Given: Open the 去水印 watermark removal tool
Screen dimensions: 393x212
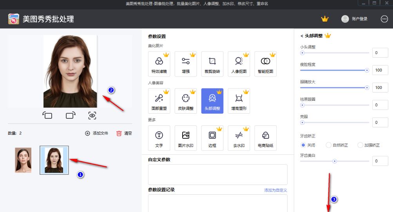Looking at the screenshot, I should point(239,138).
